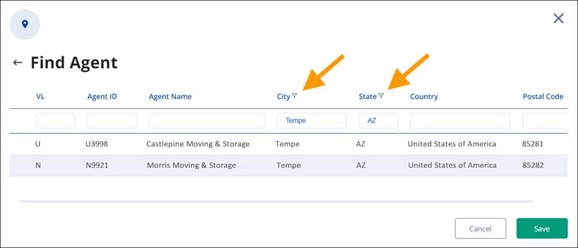Sort by the Agent Name column header
The image size is (578, 248).
tap(170, 97)
